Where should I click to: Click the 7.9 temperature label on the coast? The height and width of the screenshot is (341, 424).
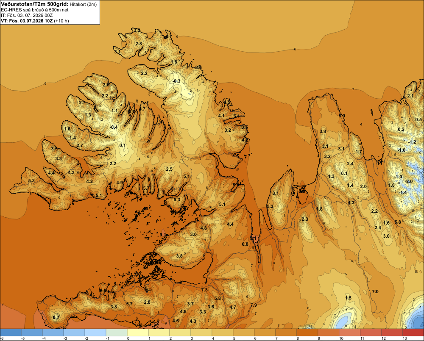coord(254,305)
